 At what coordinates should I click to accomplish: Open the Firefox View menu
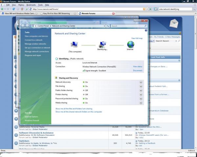tap(14, 5)
